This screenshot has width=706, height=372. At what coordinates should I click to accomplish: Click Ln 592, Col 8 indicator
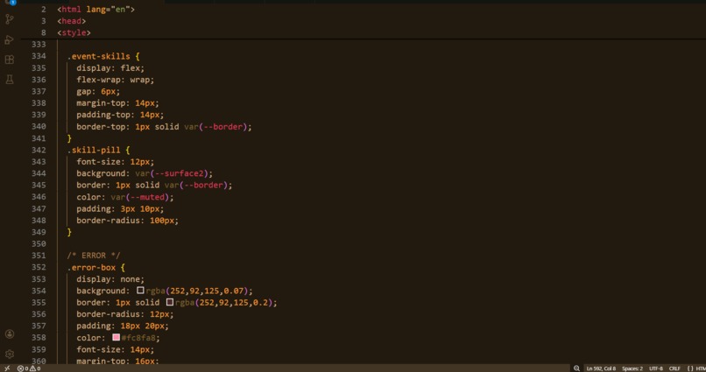(601, 368)
